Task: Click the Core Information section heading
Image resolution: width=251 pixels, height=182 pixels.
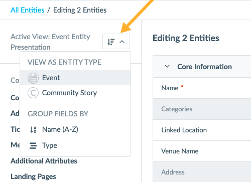Action: [x=204, y=67]
